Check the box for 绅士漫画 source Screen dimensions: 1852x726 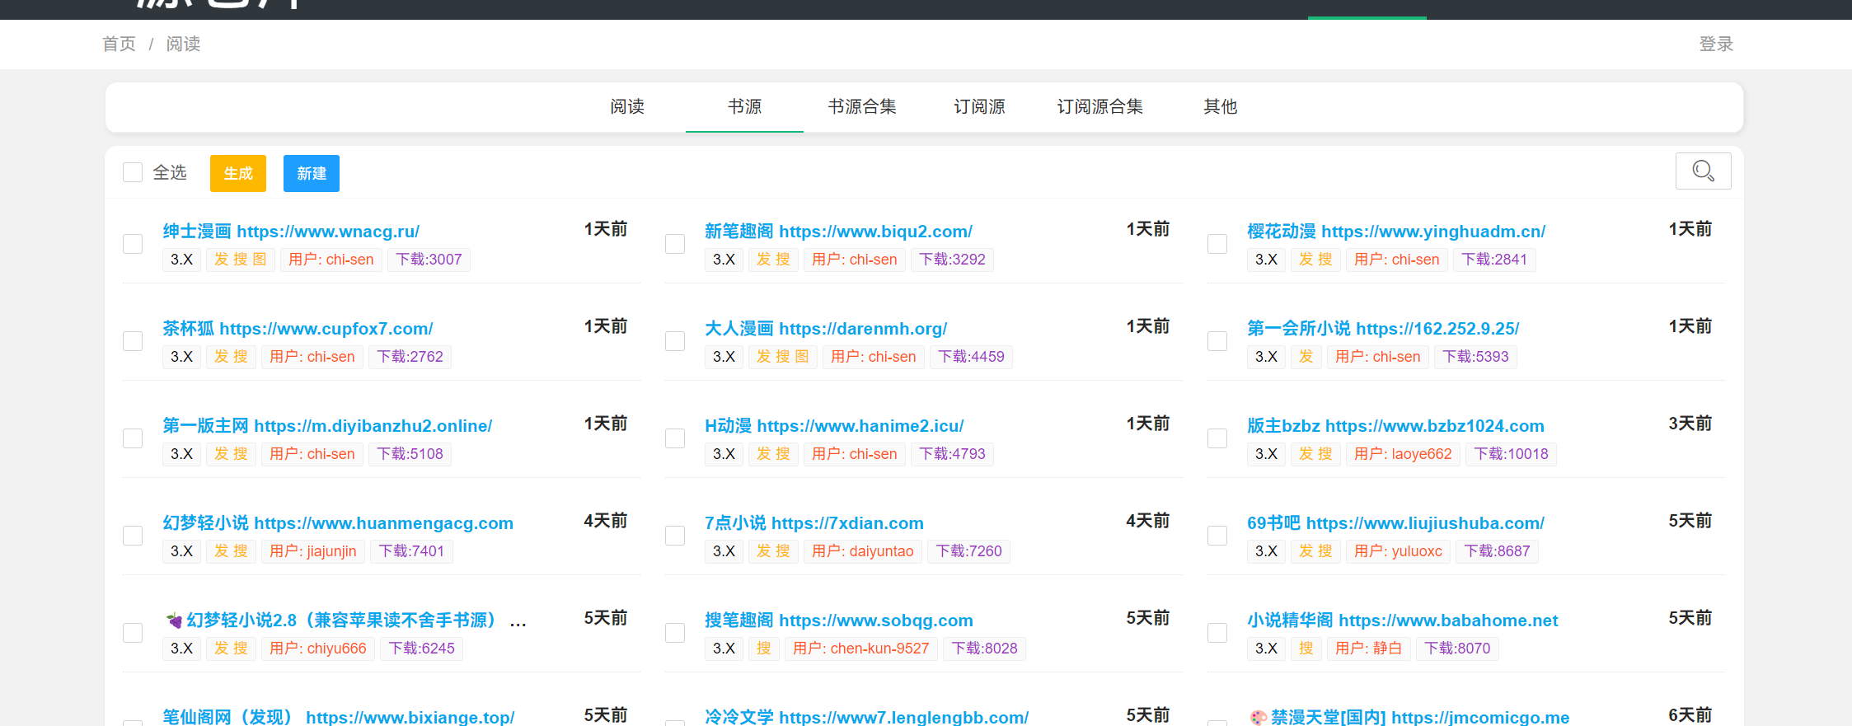(x=133, y=244)
